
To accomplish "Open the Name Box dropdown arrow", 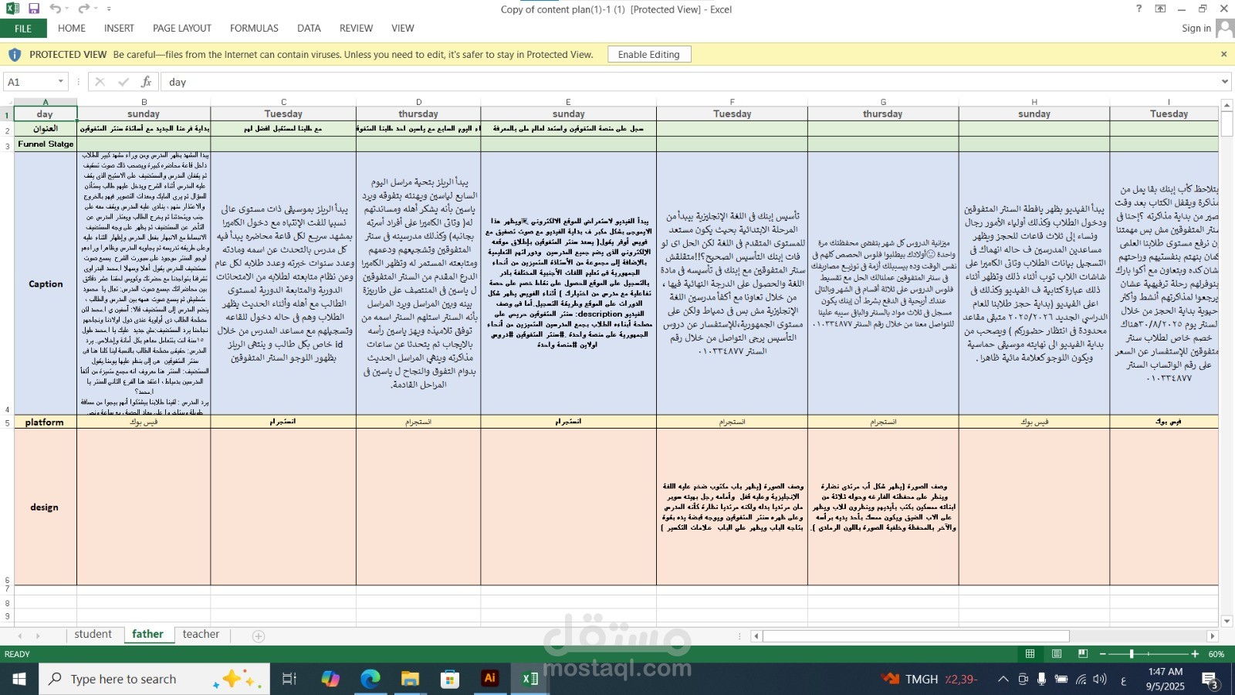I will 61,82.
